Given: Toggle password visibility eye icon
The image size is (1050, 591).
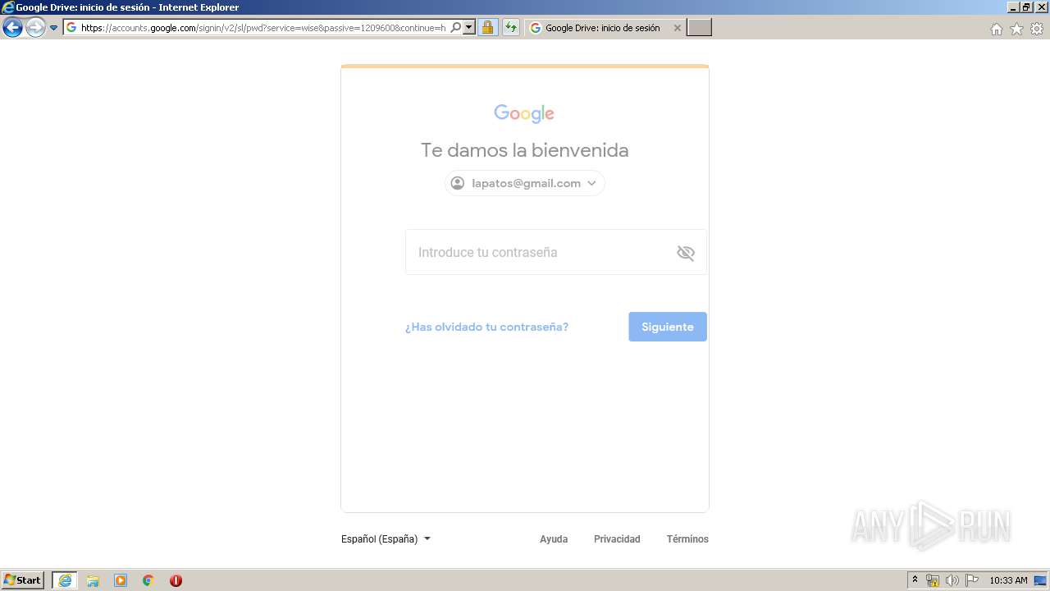Looking at the screenshot, I should click(x=686, y=253).
